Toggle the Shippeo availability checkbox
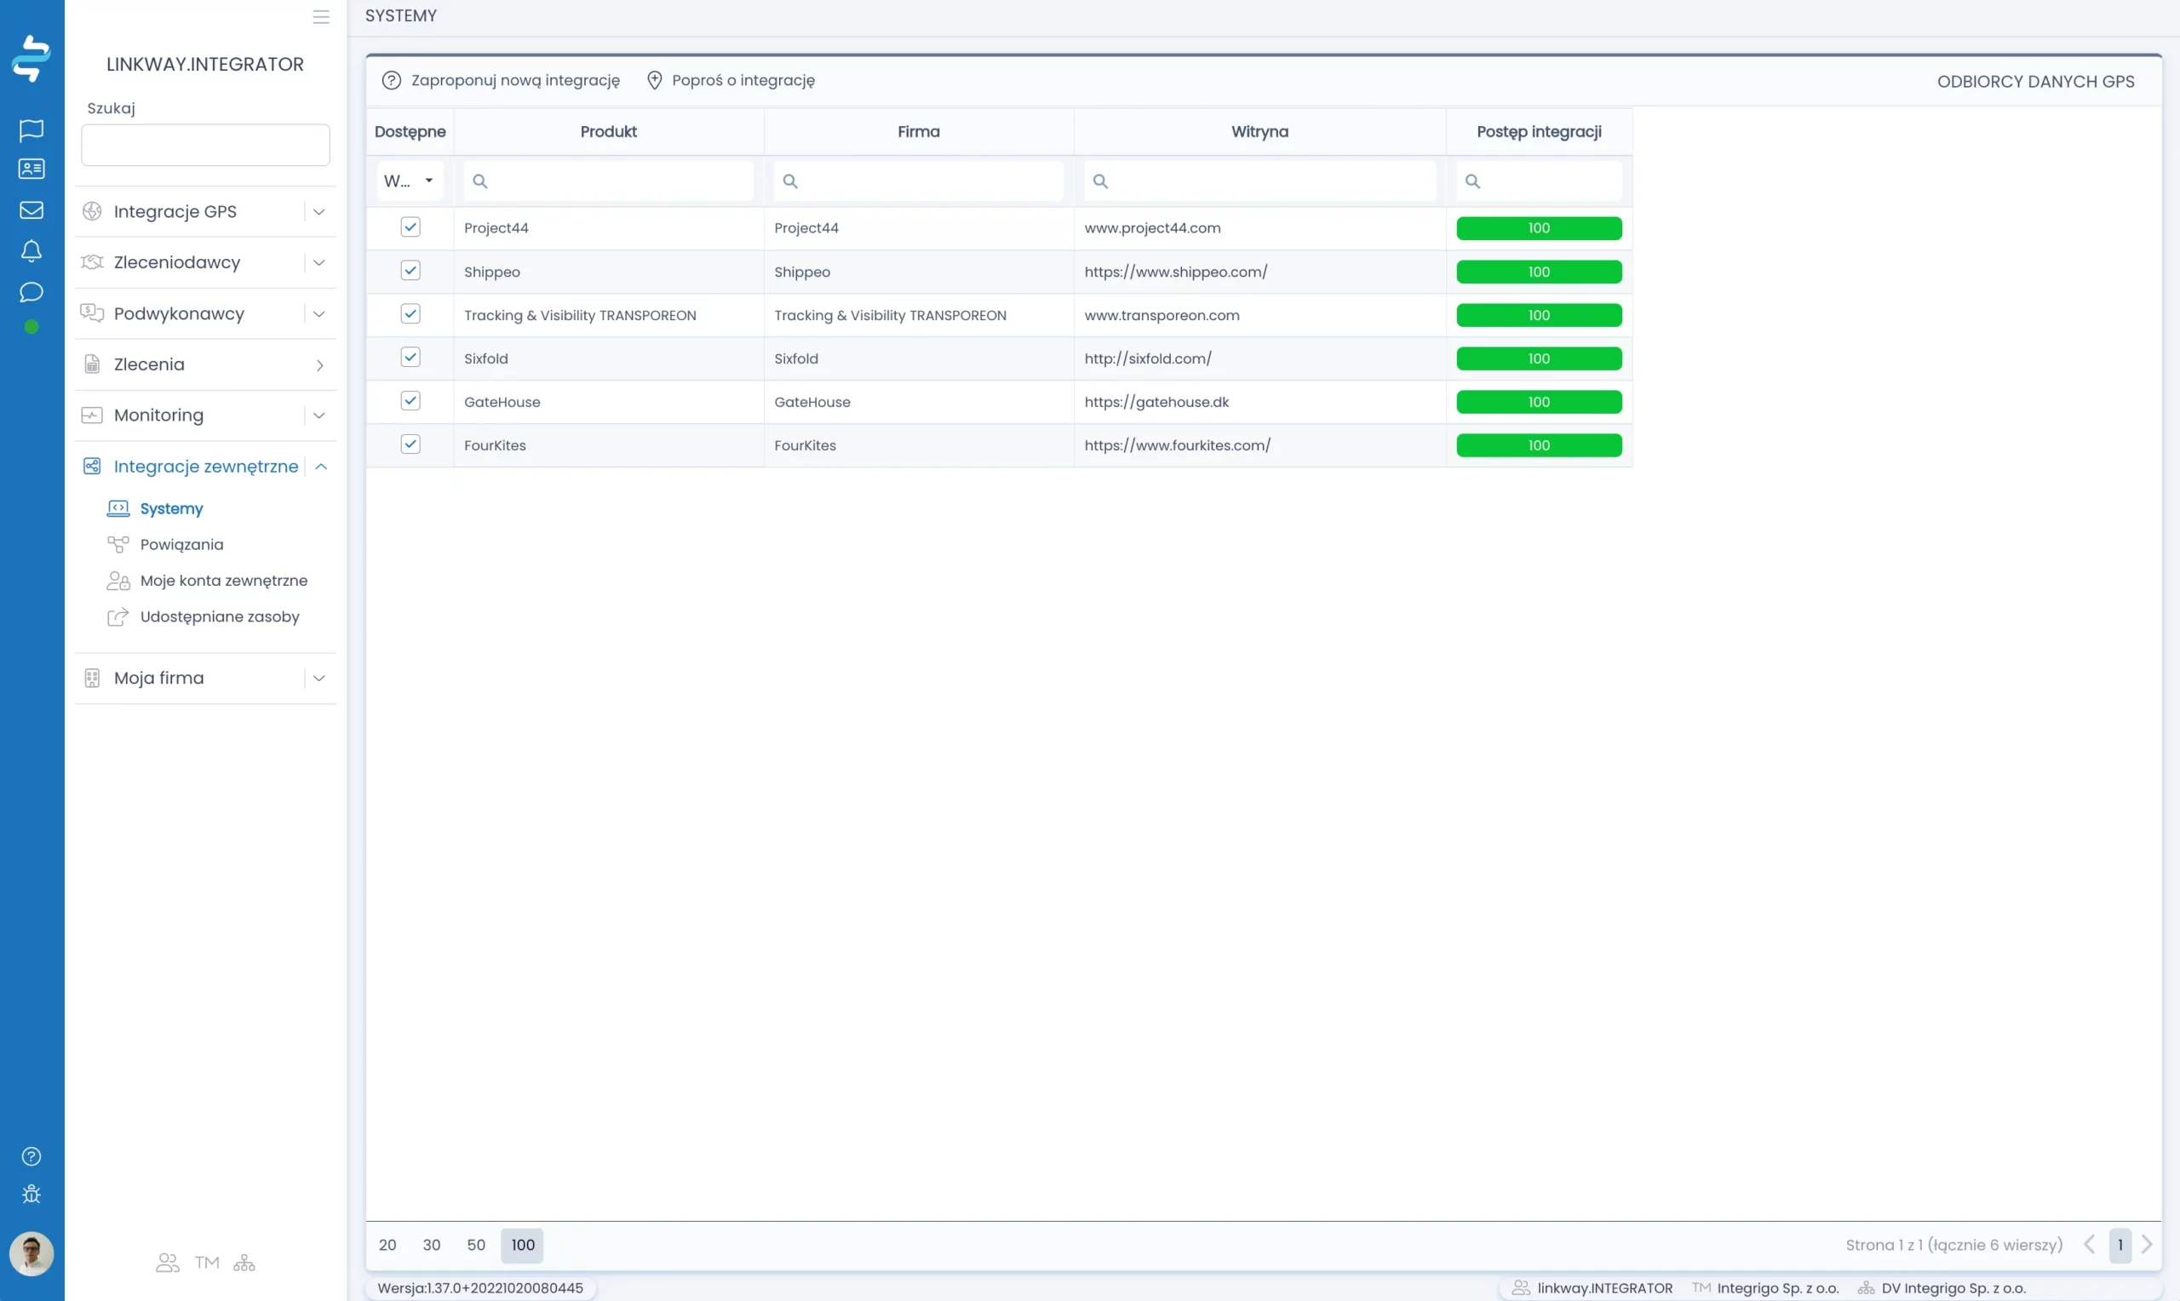Image resolution: width=2180 pixels, height=1301 pixels. (x=410, y=270)
